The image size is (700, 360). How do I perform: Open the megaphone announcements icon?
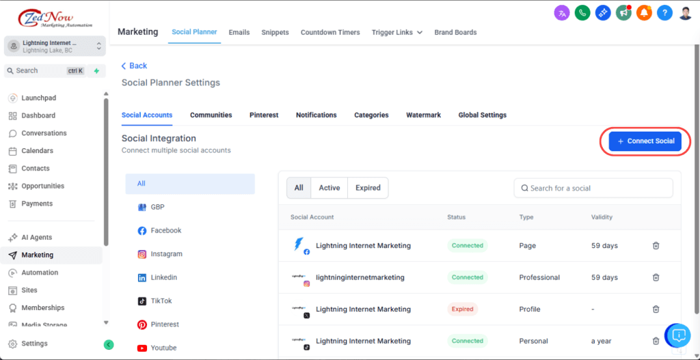(623, 13)
